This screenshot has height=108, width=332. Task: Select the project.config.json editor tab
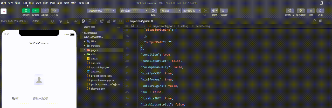click(140, 21)
